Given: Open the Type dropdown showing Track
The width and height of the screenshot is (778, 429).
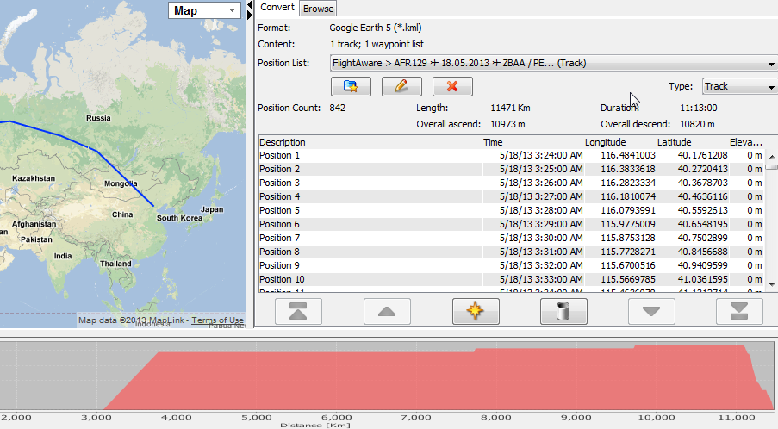Looking at the screenshot, I should (738, 86).
